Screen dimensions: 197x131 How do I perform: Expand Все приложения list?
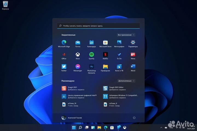coord(126,35)
